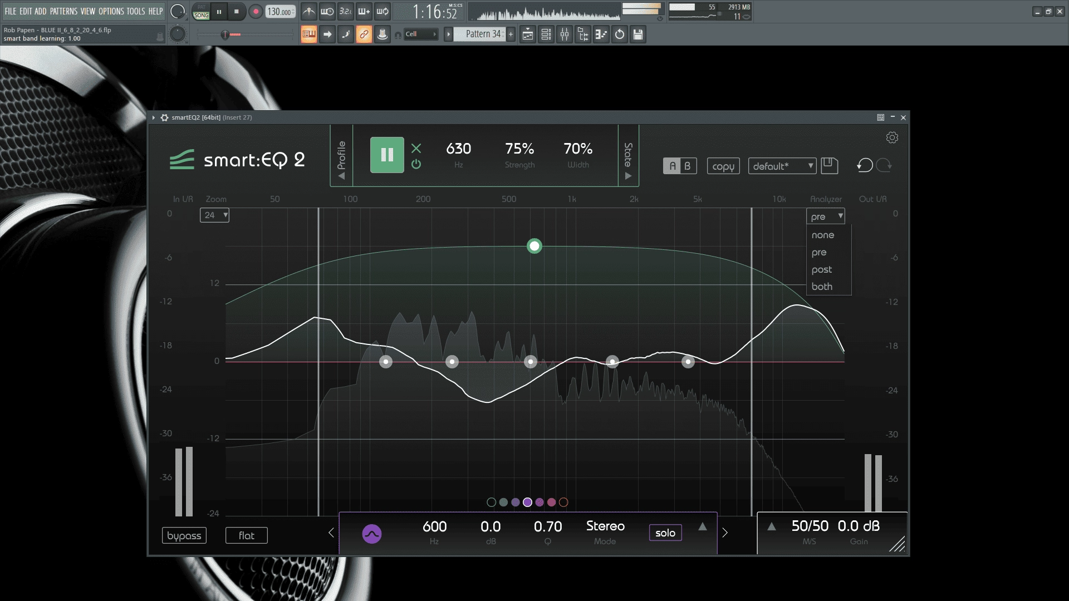Open the Zoom 24 dropdown
The image size is (1069, 601).
point(214,215)
